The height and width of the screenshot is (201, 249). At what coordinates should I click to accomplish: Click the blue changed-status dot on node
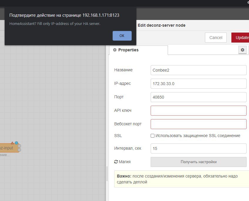tap(16, 143)
